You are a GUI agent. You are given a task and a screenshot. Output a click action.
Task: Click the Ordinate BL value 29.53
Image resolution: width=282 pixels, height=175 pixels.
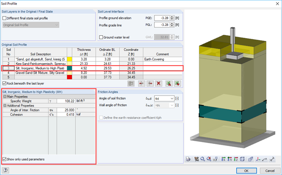coord(107,68)
